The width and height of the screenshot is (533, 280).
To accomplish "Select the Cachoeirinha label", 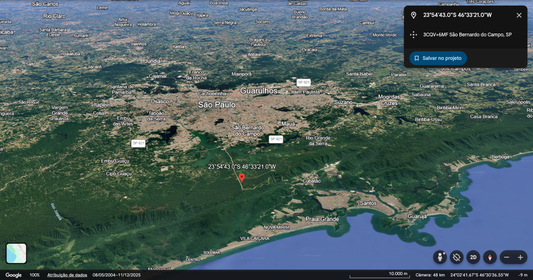I will tap(212, 93).
